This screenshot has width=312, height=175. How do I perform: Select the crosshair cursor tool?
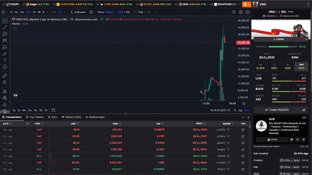click(5, 21)
